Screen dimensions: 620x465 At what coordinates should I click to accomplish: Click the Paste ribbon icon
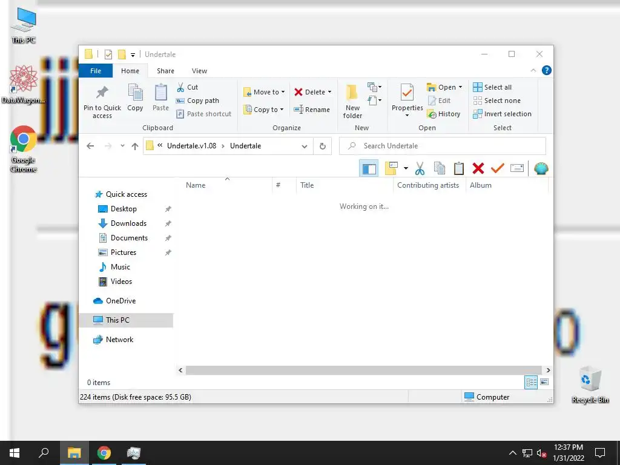point(160,97)
